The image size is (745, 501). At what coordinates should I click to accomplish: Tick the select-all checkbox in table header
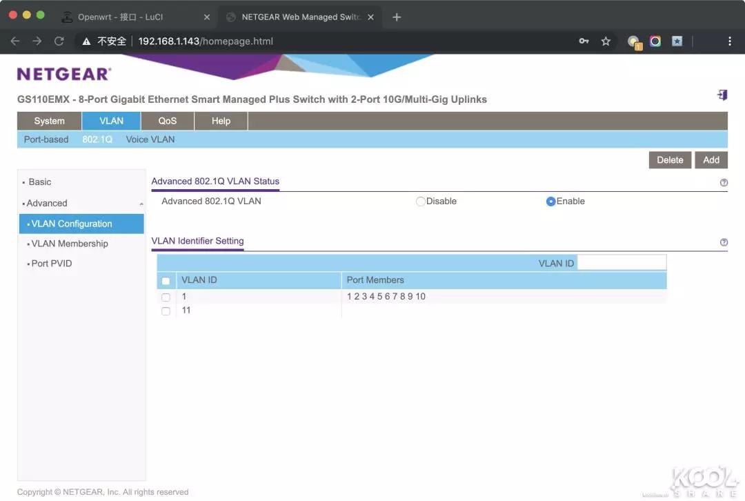(166, 281)
